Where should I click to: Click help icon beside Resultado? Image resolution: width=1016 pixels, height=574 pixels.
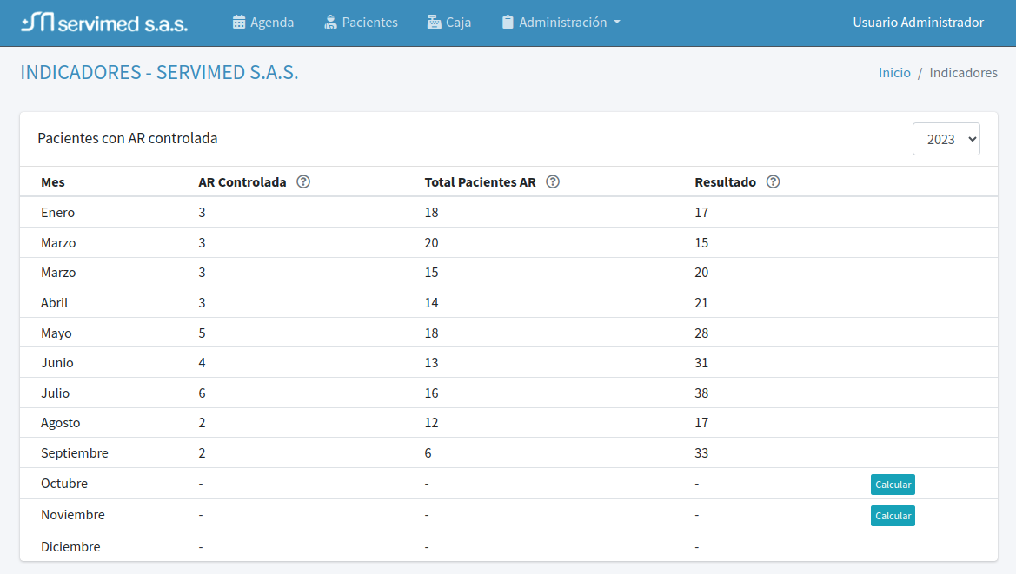point(773,182)
